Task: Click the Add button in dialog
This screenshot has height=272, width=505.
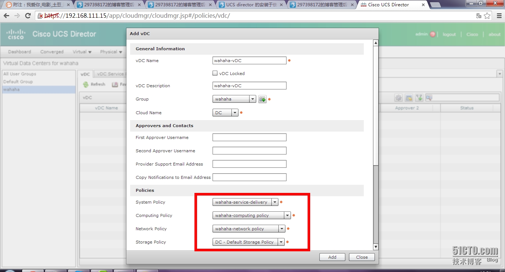Action: pos(332,257)
